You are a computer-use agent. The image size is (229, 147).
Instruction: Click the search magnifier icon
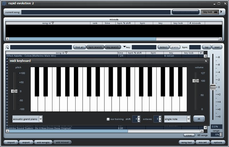pyautogui.click(x=7, y=47)
